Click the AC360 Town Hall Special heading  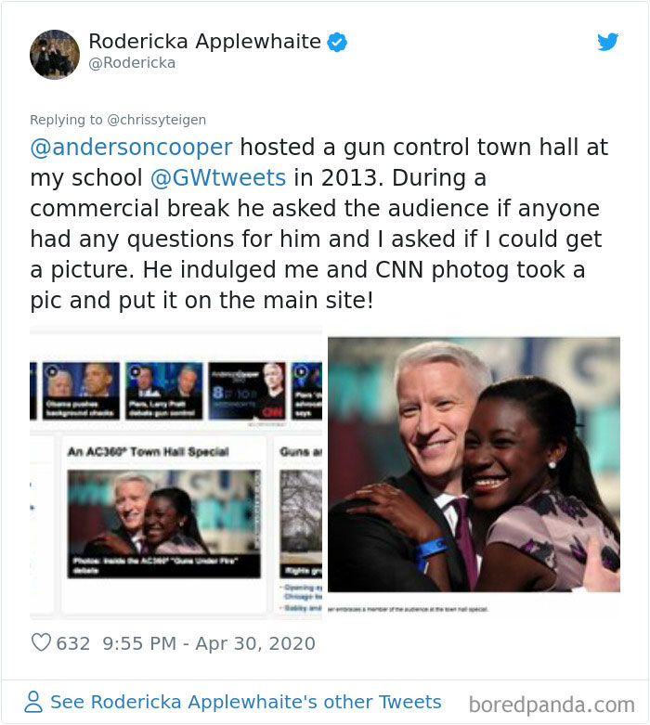click(x=148, y=452)
